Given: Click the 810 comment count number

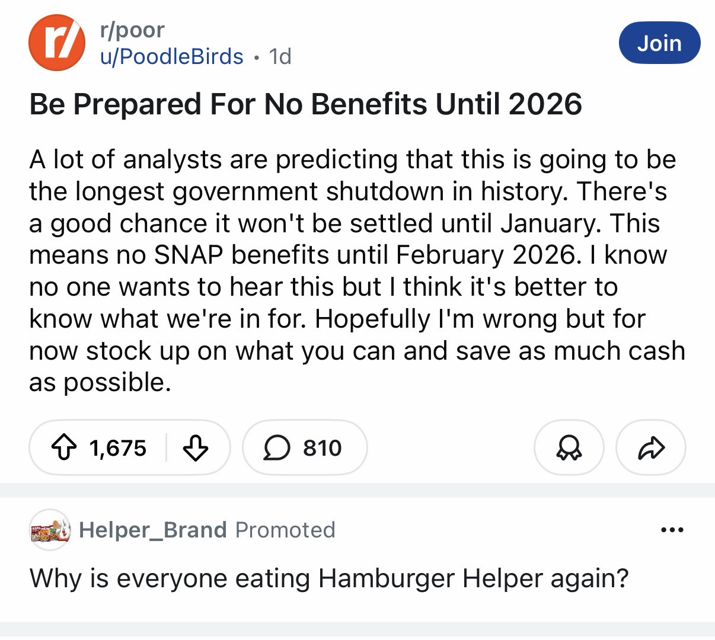Looking at the screenshot, I should point(323,448).
